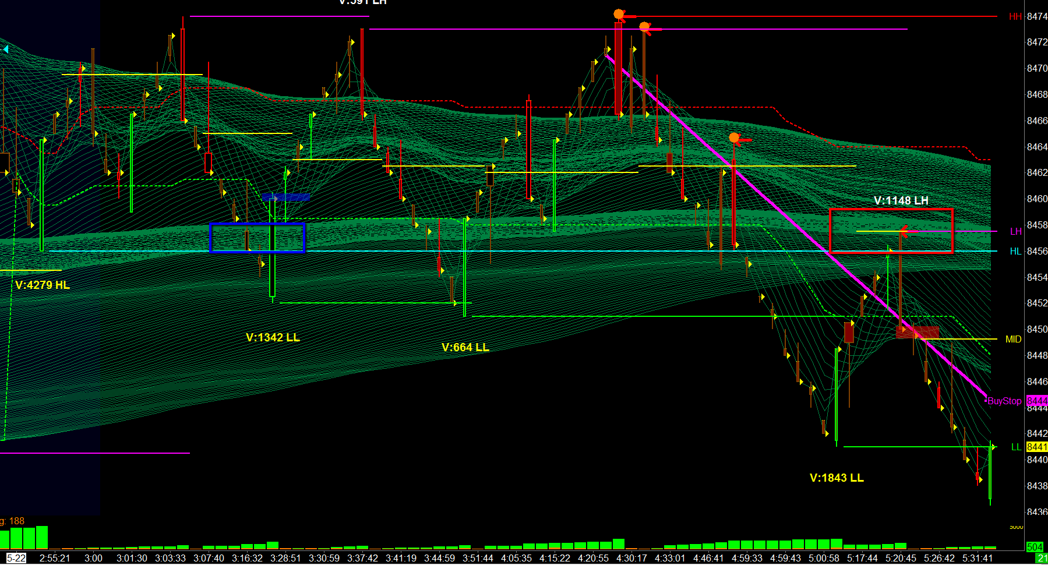Click the 4:46:41 time label

coord(708,558)
